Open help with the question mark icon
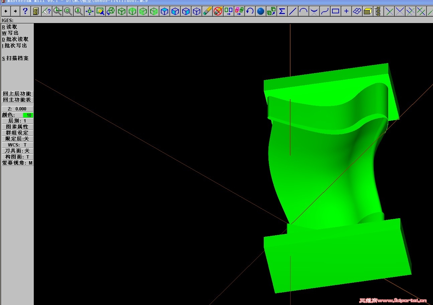The height and width of the screenshot is (305, 433). point(25,11)
